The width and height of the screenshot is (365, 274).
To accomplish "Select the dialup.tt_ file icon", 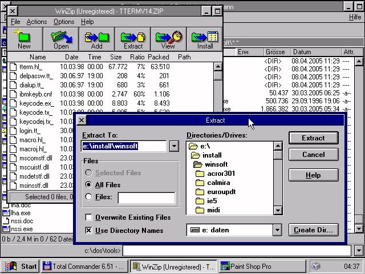I will click(13, 85).
